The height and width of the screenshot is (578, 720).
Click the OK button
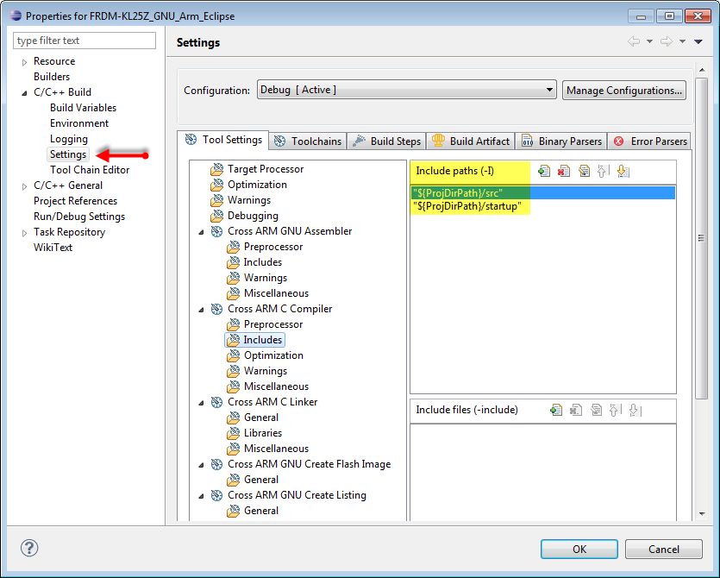coord(579,549)
